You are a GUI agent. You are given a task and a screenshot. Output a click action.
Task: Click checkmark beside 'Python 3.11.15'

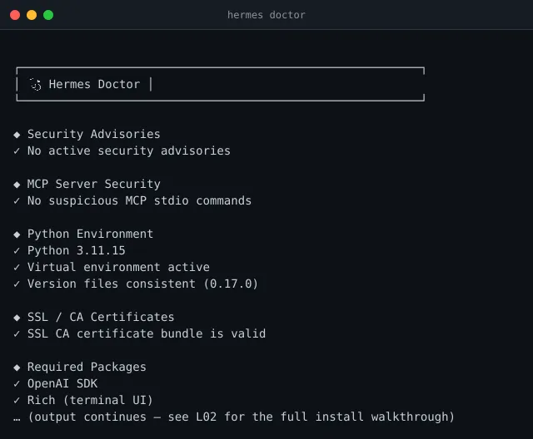click(17, 251)
